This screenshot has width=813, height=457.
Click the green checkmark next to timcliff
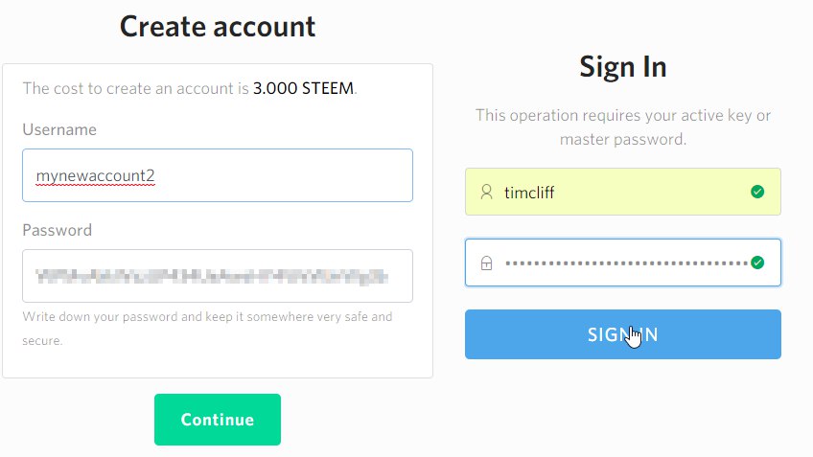pos(757,192)
